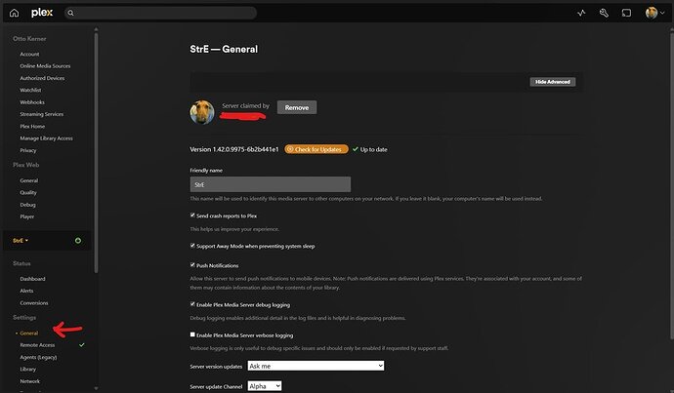Image resolution: width=674 pixels, height=393 pixels.
Task: Click sidebar scroll down arrow
Action: [96, 389]
